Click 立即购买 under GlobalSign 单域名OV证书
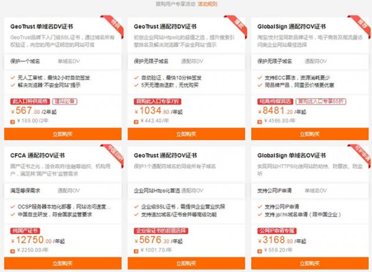 coord(310,263)
